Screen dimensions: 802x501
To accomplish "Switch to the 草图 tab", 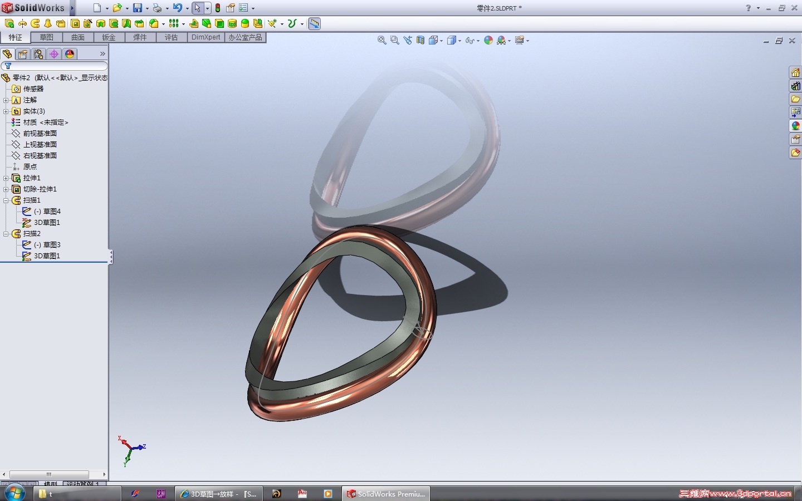I will tap(46, 37).
